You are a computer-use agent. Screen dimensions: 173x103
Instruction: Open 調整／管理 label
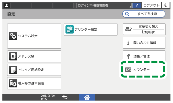point(142,56)
